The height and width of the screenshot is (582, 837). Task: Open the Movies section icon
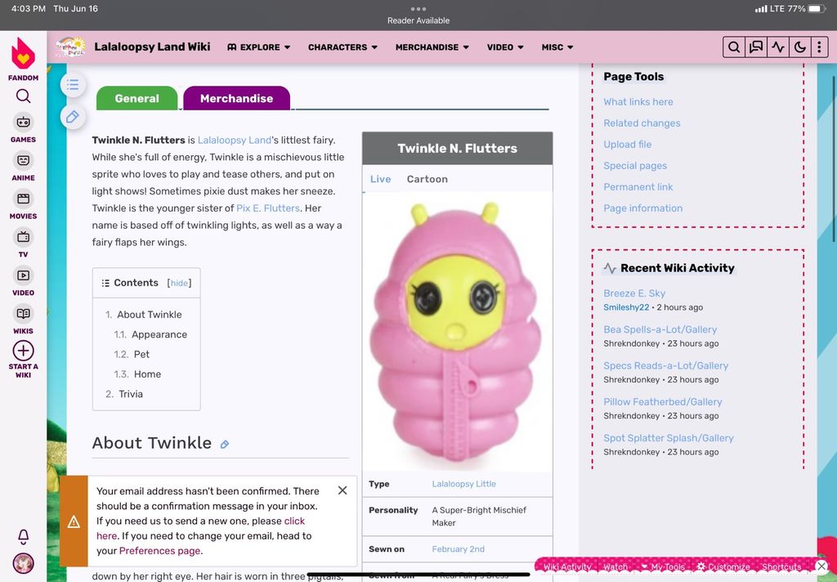(24, 199)
